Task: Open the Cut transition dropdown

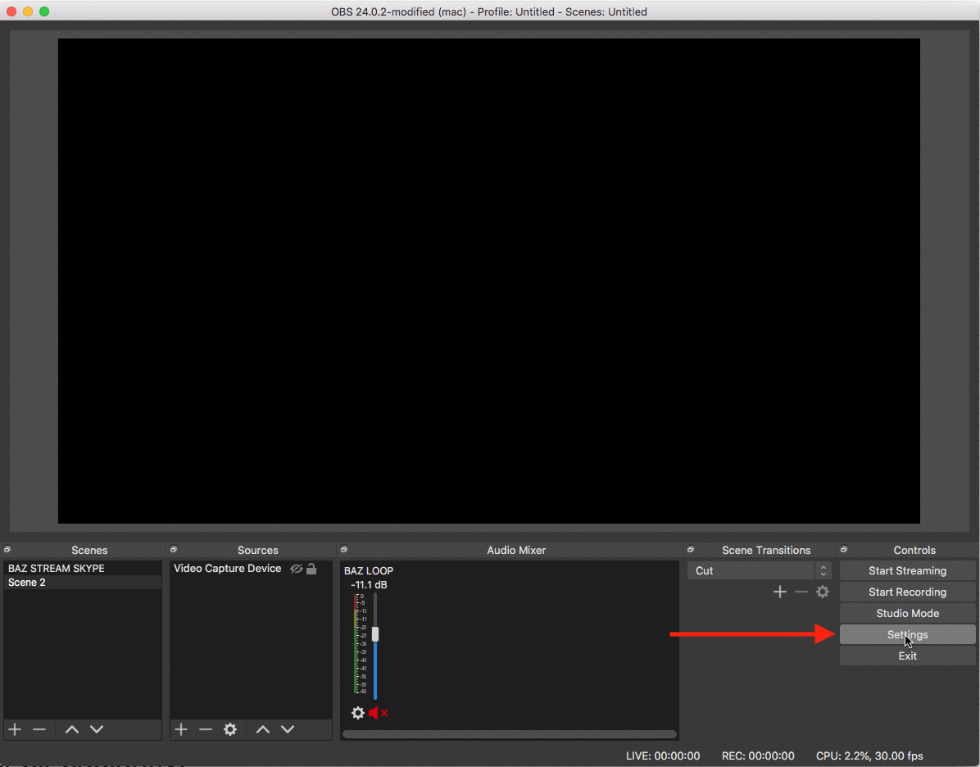Action: (x=760, y=570)
